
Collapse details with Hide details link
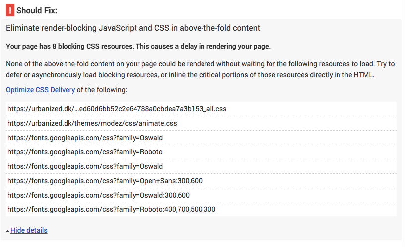29,230
